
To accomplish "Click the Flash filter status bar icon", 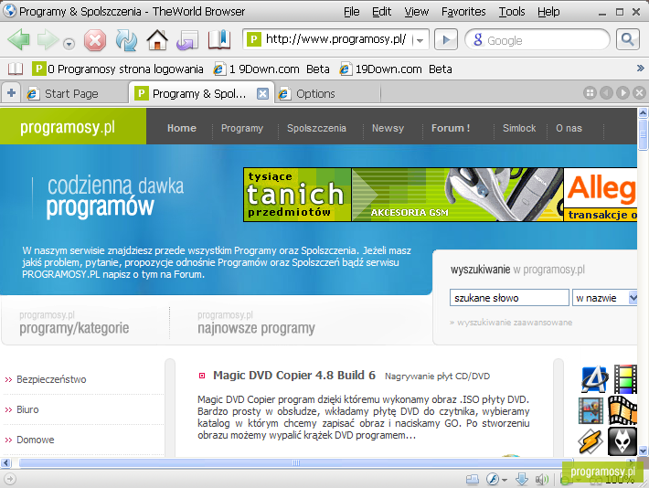I will [x=493, y=479].
